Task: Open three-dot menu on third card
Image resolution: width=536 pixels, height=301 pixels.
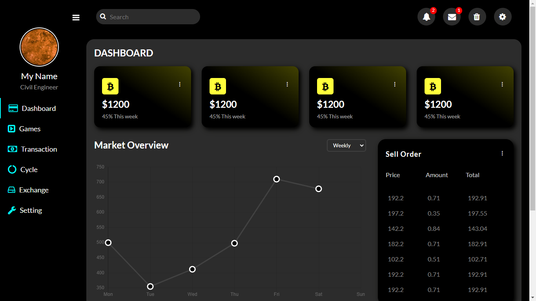Action: (x=395, y=84)
